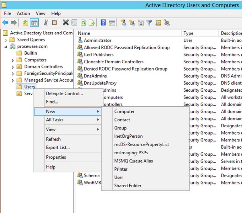Click the blue Help question mark icon
Image resolution: width=242 pixels, height=213 pixels.
click(103, 23)
